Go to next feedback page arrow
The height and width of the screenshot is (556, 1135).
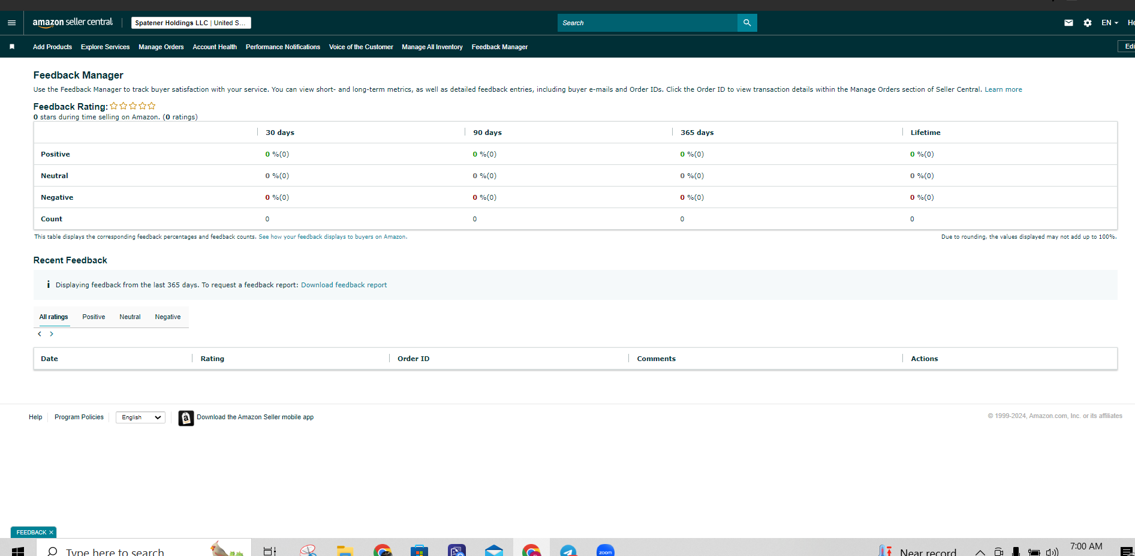click(52, 334)
